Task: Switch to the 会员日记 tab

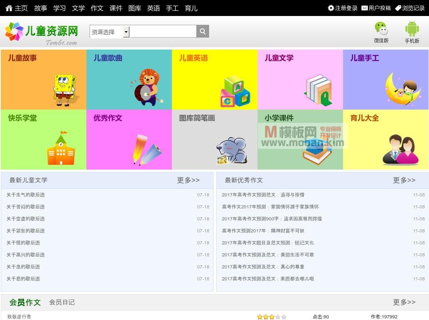Action: [x=62, y=302]
